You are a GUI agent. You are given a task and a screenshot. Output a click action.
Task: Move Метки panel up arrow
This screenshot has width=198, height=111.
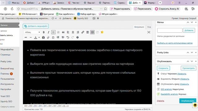188,22
